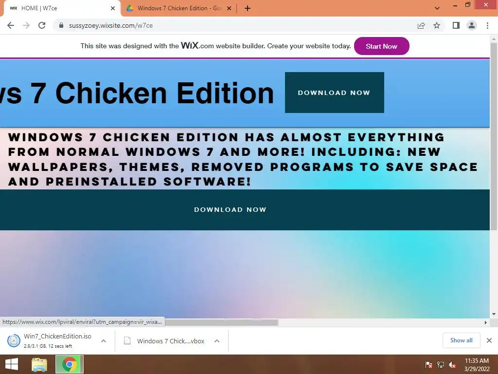Expand the .vbox download options

pos(217,341)
